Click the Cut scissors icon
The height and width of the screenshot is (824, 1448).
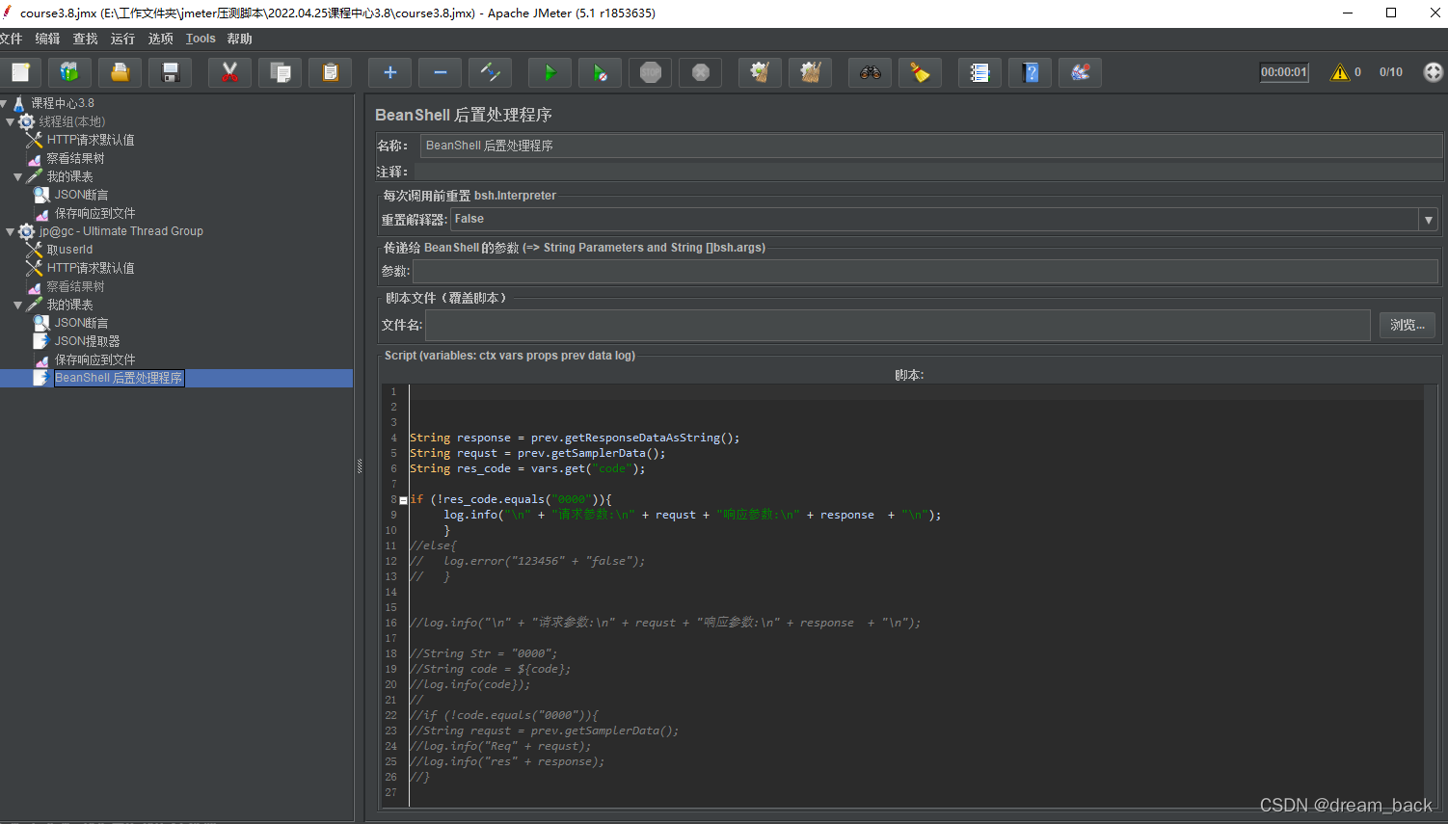(x=229, y=72)
